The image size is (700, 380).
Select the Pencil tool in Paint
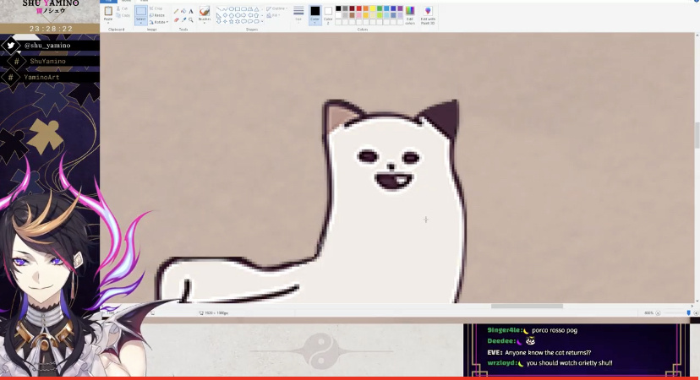pos(176,11)
